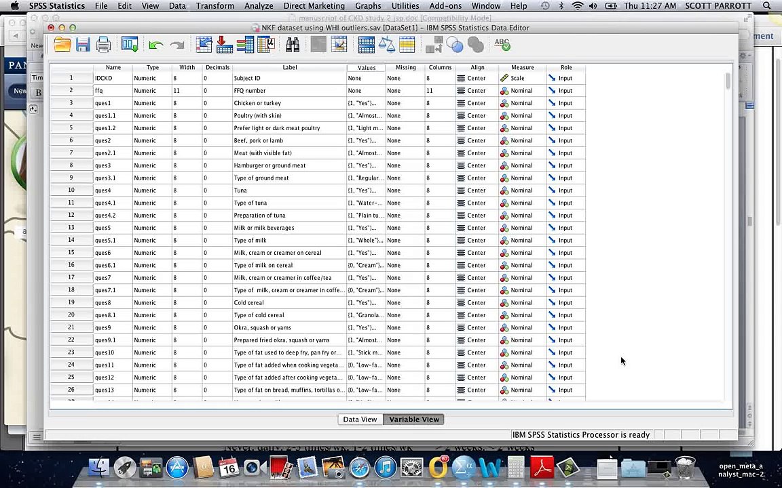782x488 pixels.
Task: Select row header number 10
Action: (71, 190)
